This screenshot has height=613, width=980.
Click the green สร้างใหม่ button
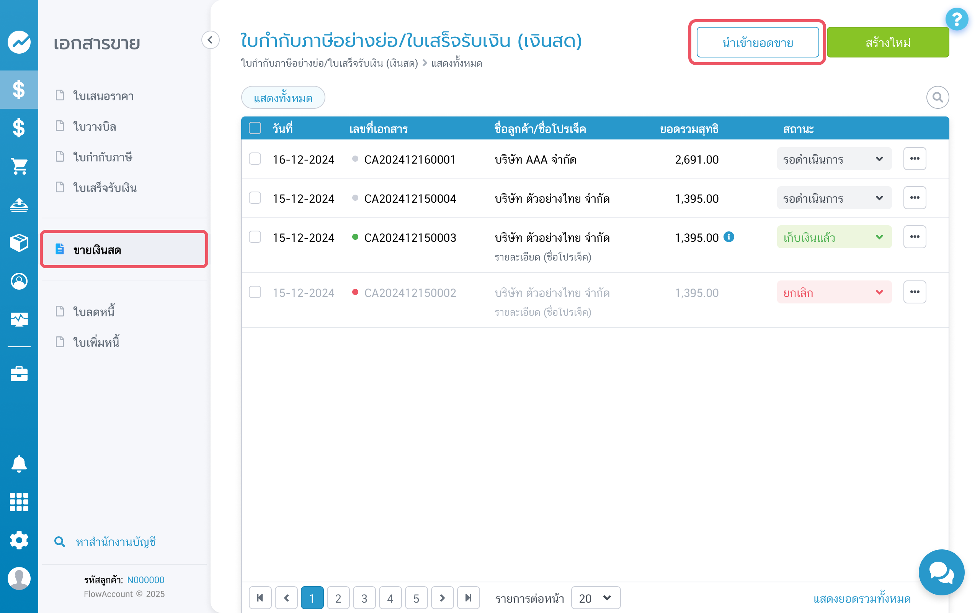pos(887,43)
